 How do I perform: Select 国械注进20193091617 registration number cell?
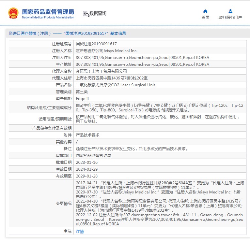[96, 44]
